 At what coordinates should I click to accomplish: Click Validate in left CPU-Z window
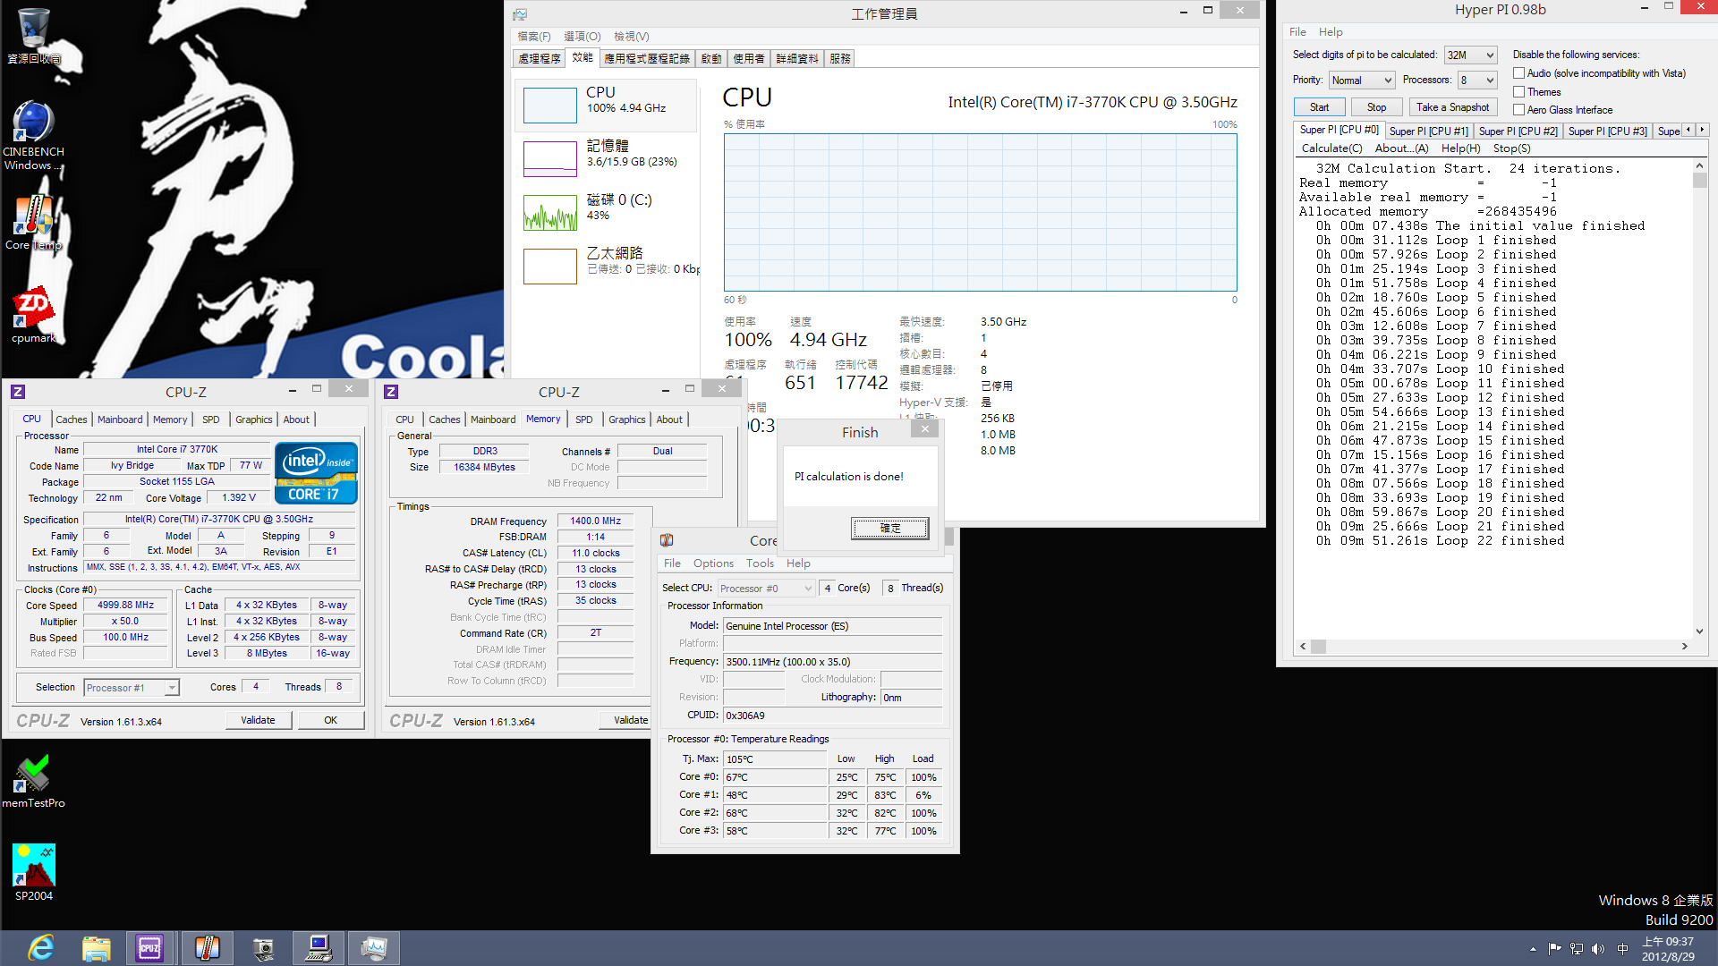(258, 719)
